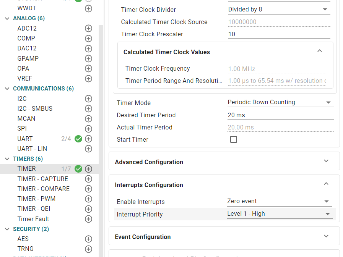Add an OPA module instance
This screenshot has height=257, width=343.
(x=88, y=69)
